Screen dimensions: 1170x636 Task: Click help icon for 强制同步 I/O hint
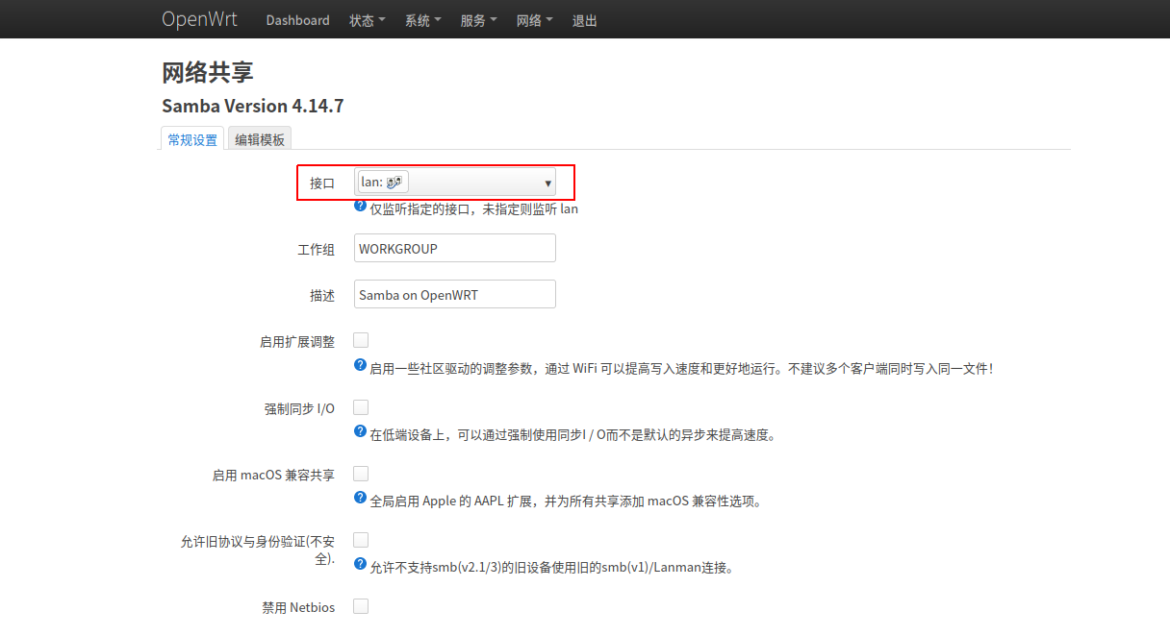pyautogui.click(x=361, y=432)
